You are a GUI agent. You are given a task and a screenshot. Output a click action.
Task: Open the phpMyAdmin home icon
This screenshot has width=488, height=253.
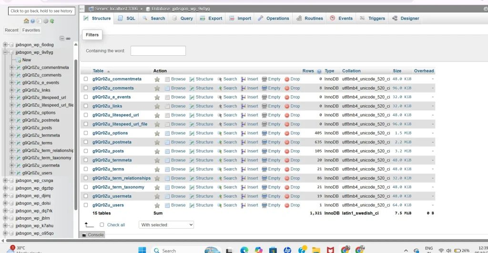tap(26, 21)
